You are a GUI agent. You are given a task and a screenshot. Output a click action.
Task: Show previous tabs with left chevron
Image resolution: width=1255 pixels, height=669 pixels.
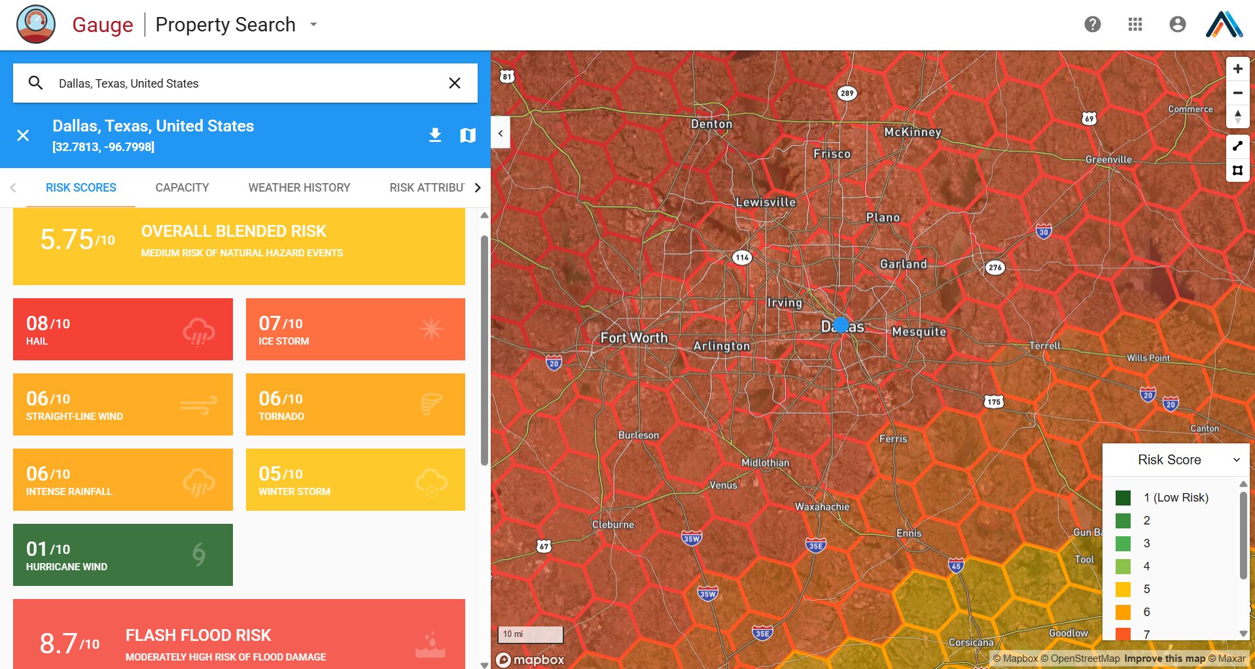pyautogui.click(x=13, y=188)
